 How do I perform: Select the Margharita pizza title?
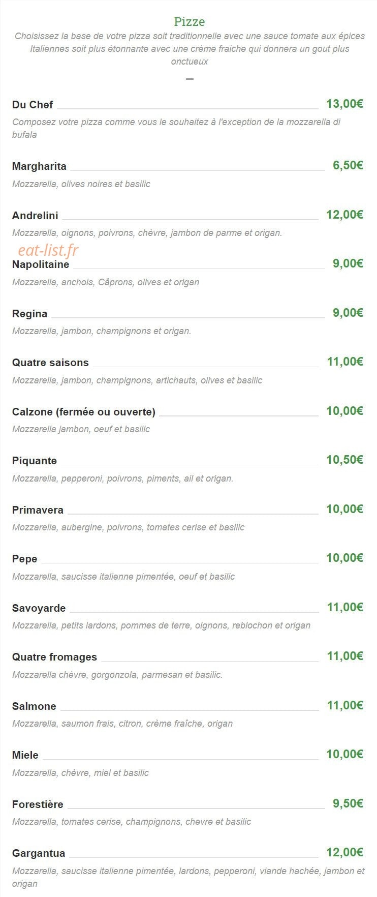coord(39,166)
